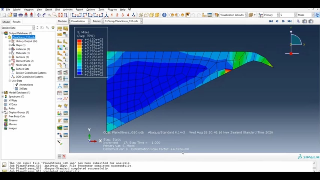Viewport: 320px width, 180px height.
Task: Select Surface Sets tree item
Action: 22,69
